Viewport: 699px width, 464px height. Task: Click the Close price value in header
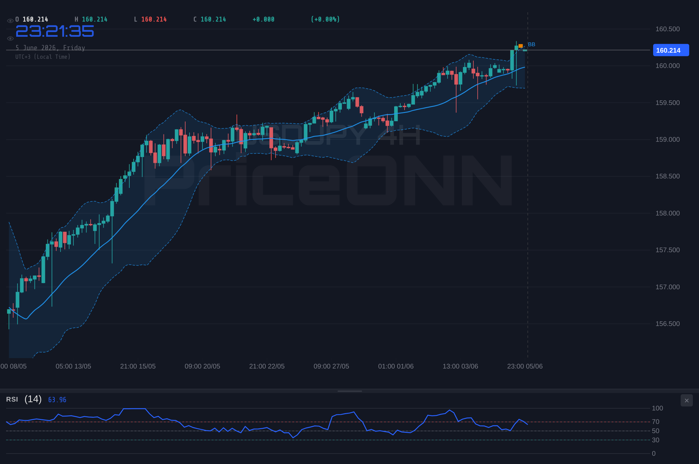[x=213, y=19]
